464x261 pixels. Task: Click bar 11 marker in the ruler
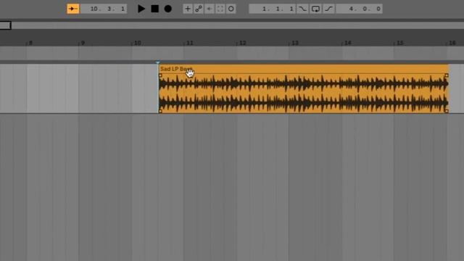190,43
